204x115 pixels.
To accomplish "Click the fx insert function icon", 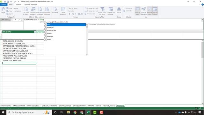I will pyautogui.click(x=22, y=20).
